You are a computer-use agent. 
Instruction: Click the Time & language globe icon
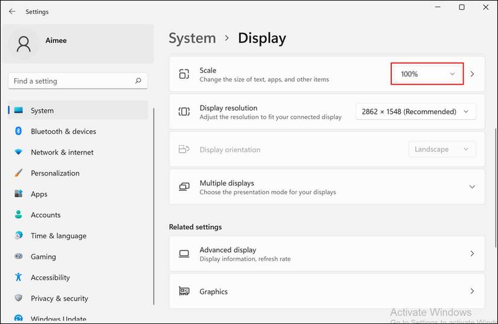19,235
